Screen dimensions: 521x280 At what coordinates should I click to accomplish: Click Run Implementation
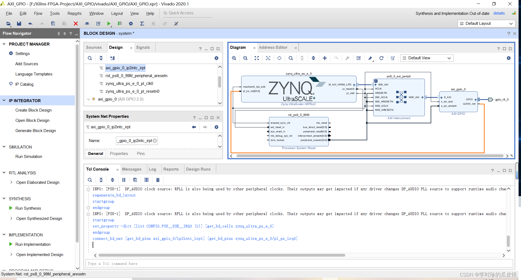[x=33, y=244]
